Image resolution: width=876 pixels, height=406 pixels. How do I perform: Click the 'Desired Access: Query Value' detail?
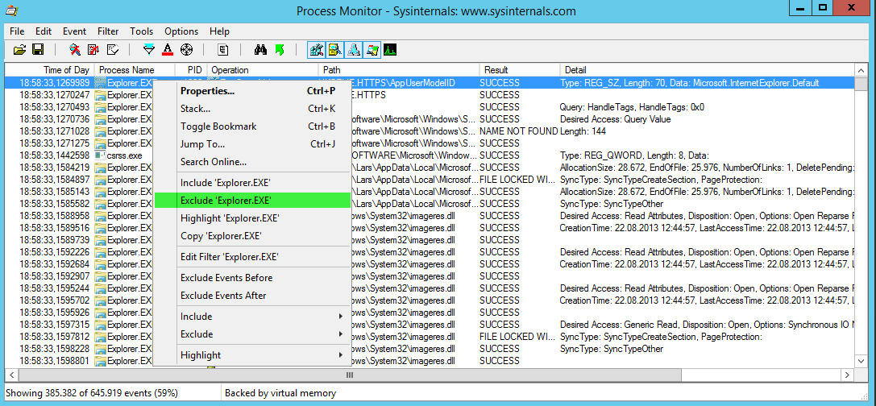615,119
